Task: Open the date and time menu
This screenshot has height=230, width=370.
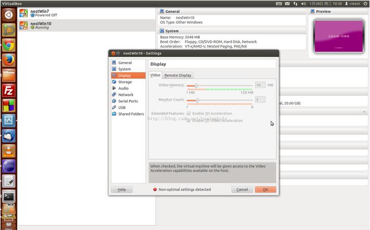Action: pyautogui.click(x=326, y=4)
